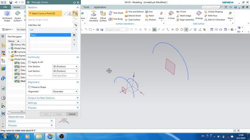Select Edit U/V Direction tool
250x140 pixels.
tap(215, 20)
